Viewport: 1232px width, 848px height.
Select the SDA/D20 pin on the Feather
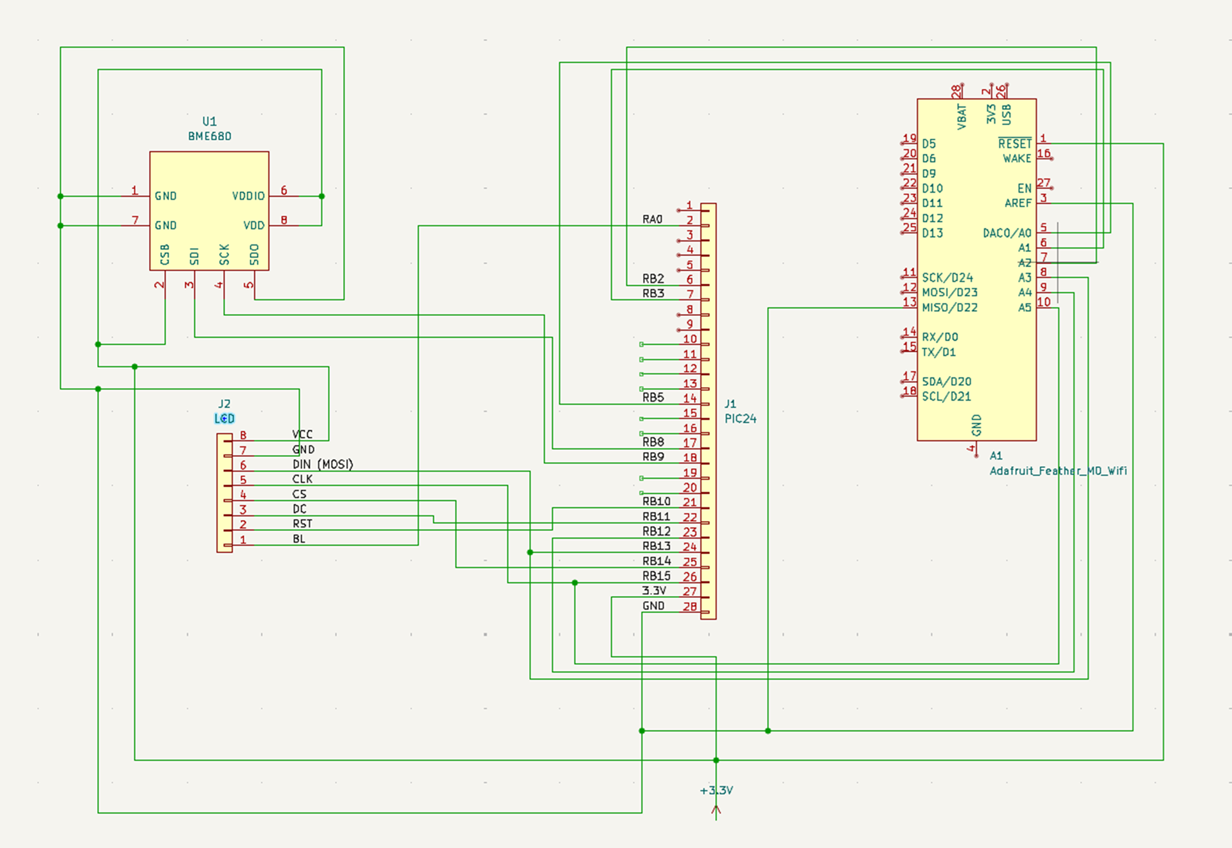946,381
